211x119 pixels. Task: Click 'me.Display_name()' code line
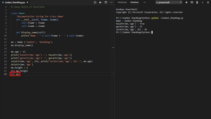click(x=22, y=45)
